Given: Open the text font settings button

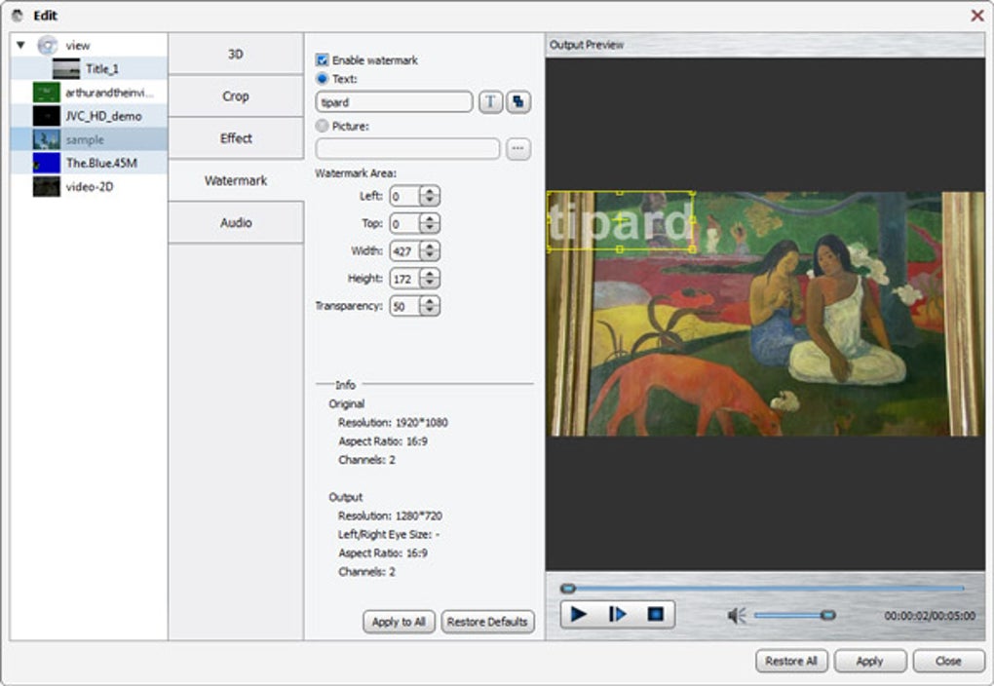Looking at the screenshot, I should click(490, 102).
